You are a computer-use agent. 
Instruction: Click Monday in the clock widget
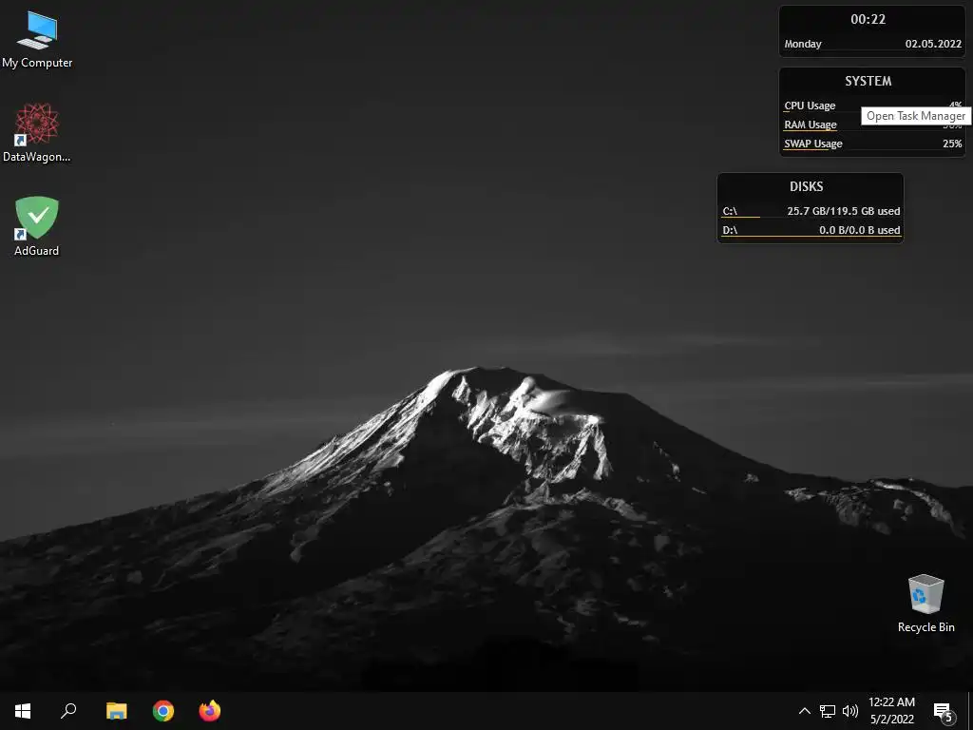[x=802, y=44]
